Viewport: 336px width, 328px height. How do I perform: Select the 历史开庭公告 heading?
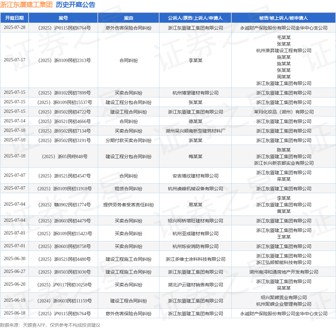pos(75,5)
